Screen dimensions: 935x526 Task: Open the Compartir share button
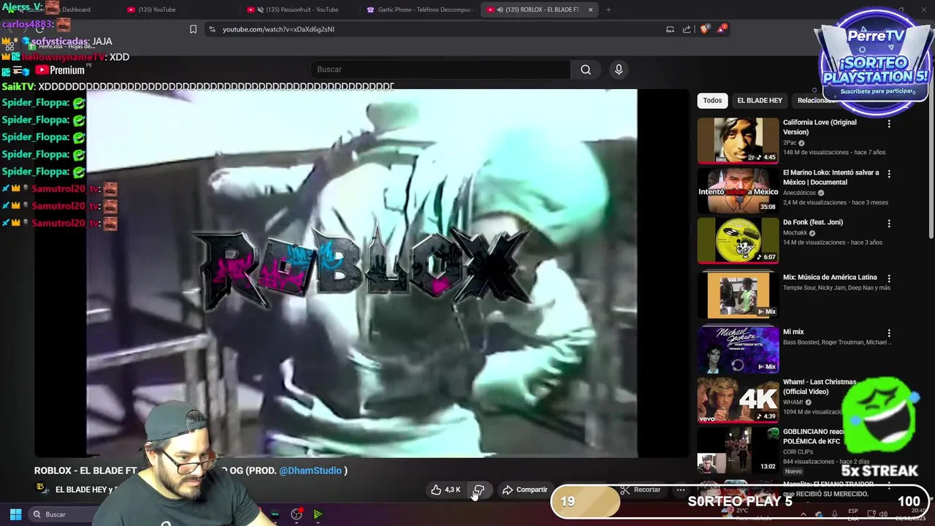[x=524, y=489]
